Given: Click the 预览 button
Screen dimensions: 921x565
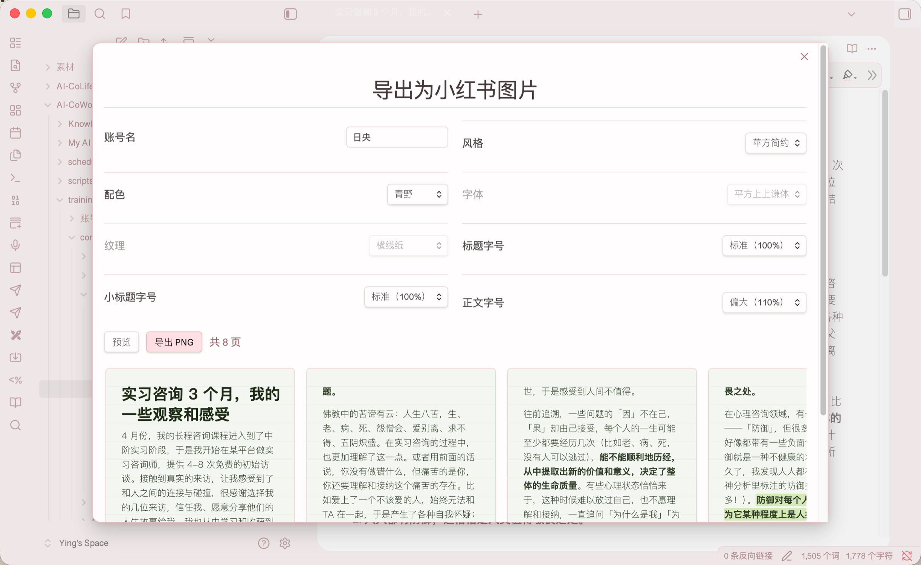Looking at the screenshot, I should (x=122, y=342).
